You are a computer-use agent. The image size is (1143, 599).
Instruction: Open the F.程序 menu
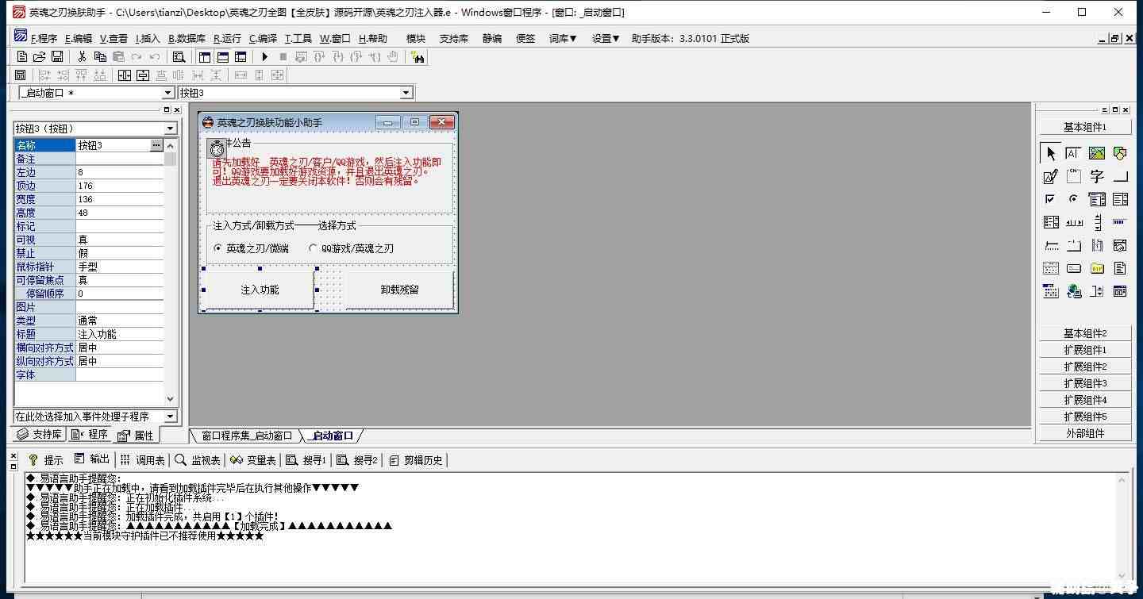tap(44, 38)
